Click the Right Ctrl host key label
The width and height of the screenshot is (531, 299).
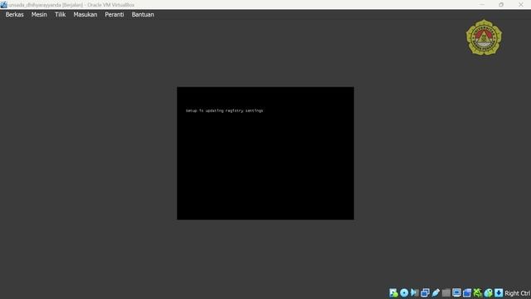[x=518, y=293]
